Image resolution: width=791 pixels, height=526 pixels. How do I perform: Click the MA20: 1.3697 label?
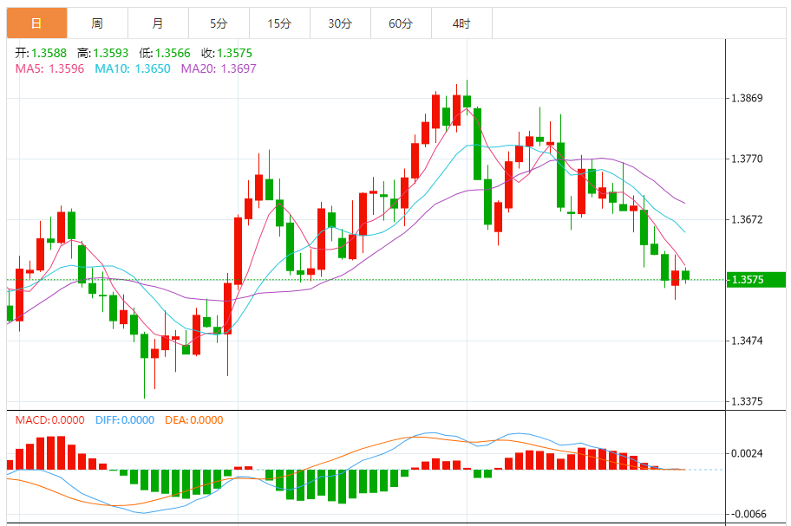(219, 68)
